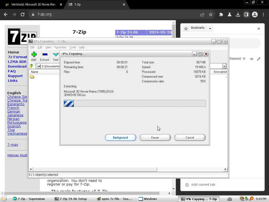
Task: Click the Start button on taskbar
Action: pos(4,199)
